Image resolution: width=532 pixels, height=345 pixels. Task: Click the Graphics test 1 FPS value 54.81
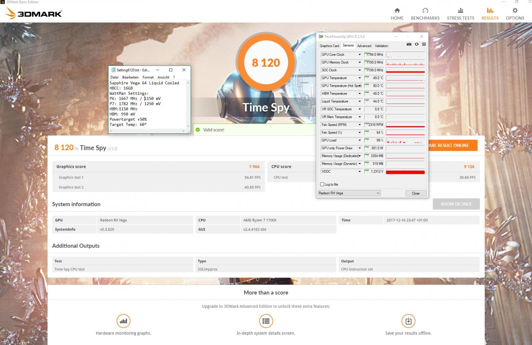pyautogui.click(x=253, y=177)
